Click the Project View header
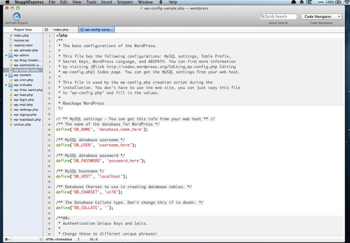Screen dimensions: 350x243 point(23,29)
